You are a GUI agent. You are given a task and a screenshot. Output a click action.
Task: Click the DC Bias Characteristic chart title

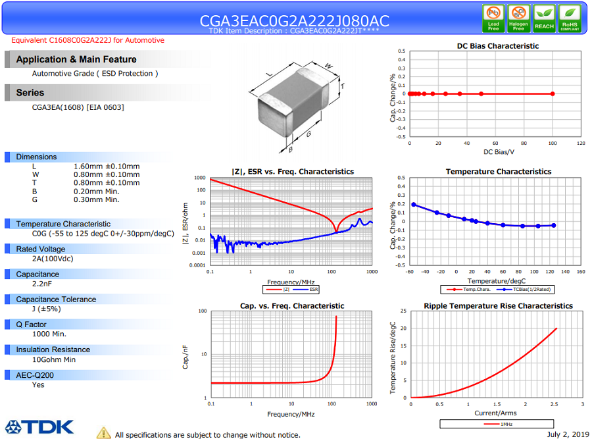[x=497, y=46]
